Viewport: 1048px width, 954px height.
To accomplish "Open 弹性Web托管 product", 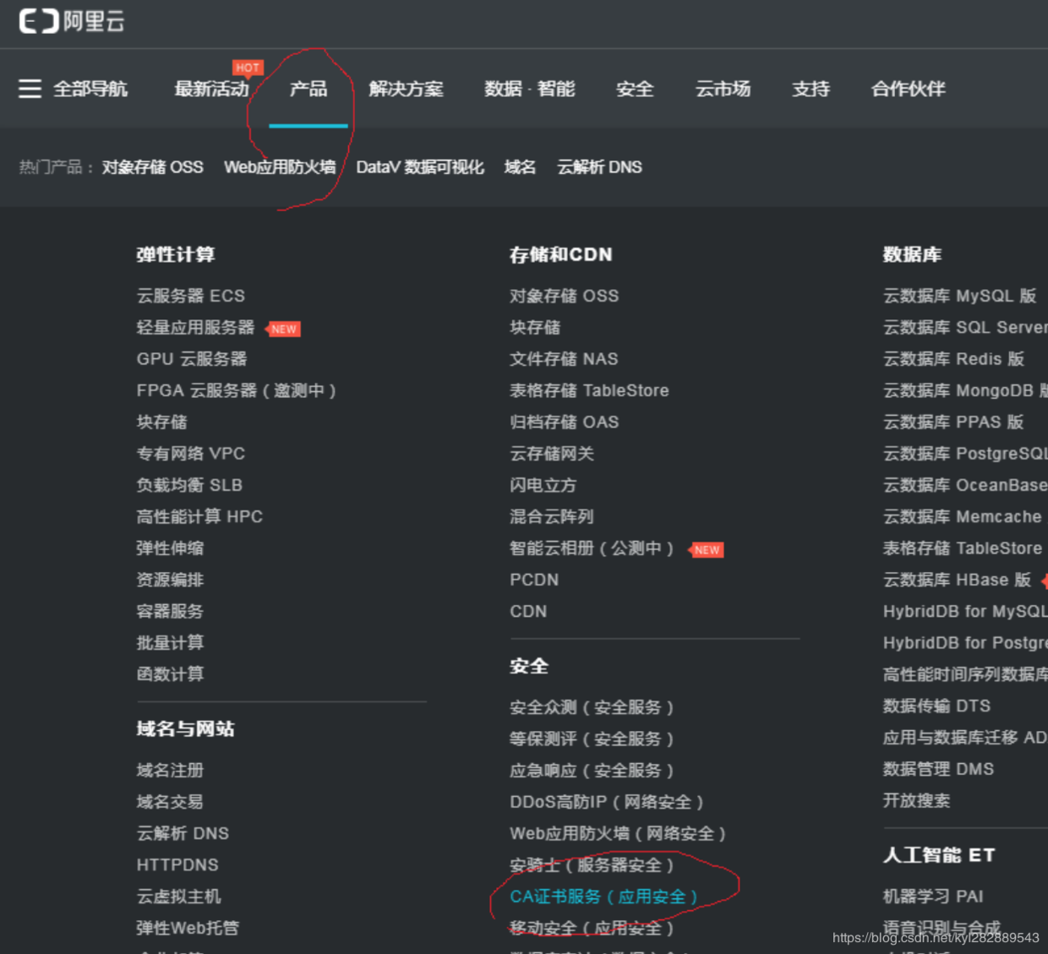I will click(x=188, y=928).
